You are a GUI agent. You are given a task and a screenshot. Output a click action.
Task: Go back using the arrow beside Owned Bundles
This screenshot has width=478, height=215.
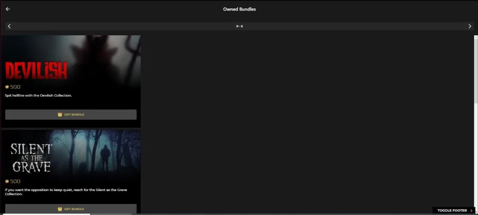pyautogui.click(x=8, y=9)
